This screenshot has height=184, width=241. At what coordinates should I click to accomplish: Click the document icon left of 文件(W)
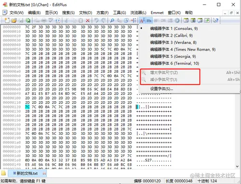pos(5,13)
